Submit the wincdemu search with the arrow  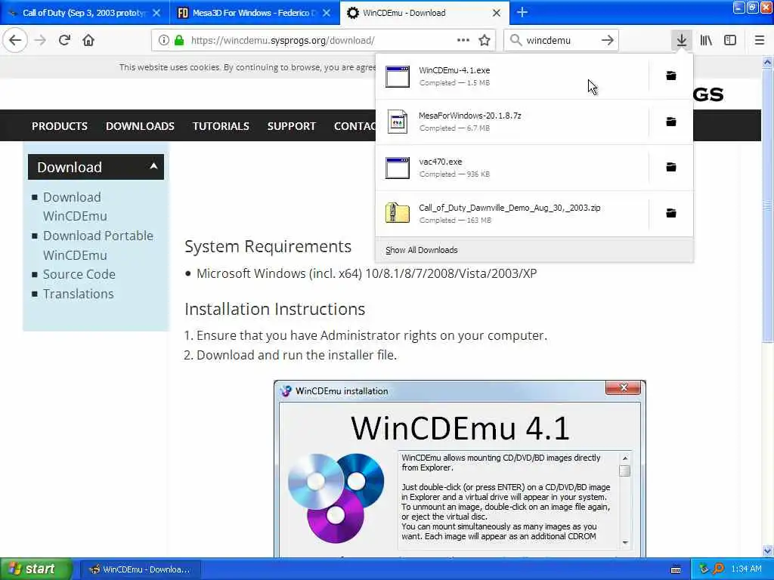coord(608,40)
